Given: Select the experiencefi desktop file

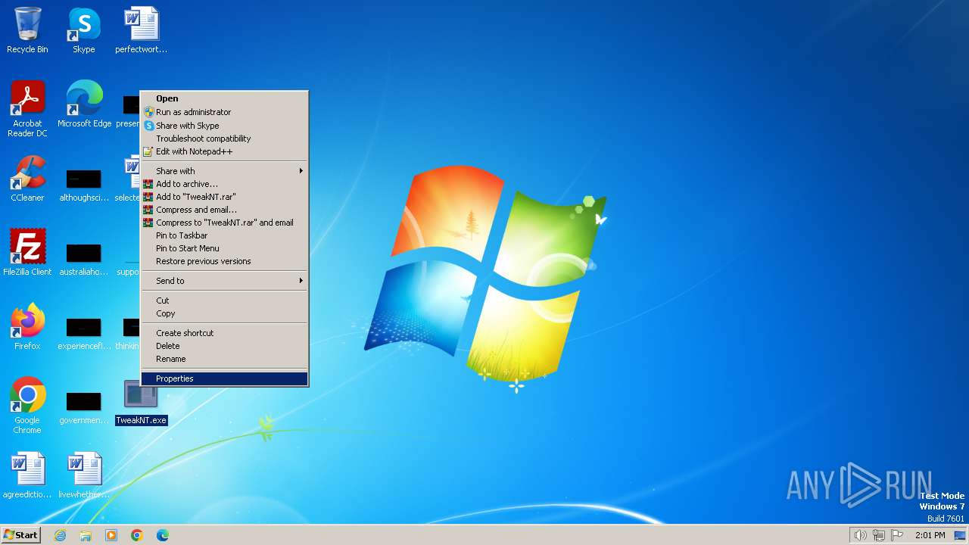Looking at the screenshot, I should pos(84,335).
